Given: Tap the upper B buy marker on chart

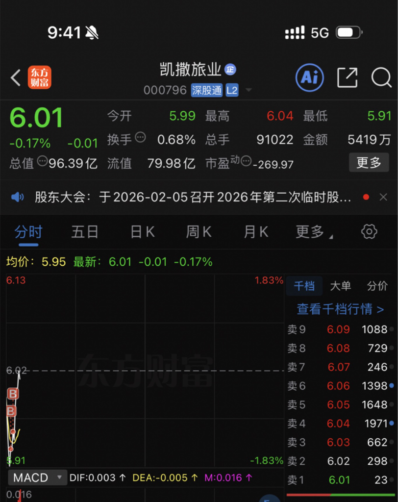Looking at the screenshot, I should point(13,394).
